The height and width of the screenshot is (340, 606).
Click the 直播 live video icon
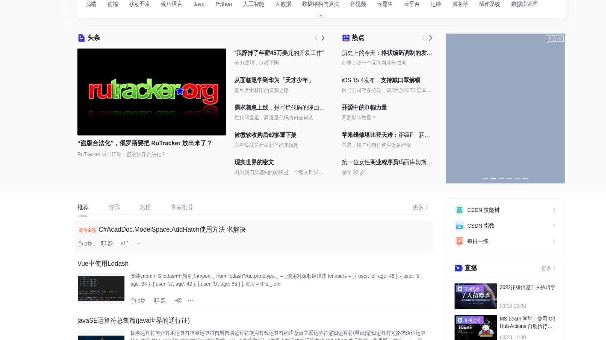[x=458, y=268]
